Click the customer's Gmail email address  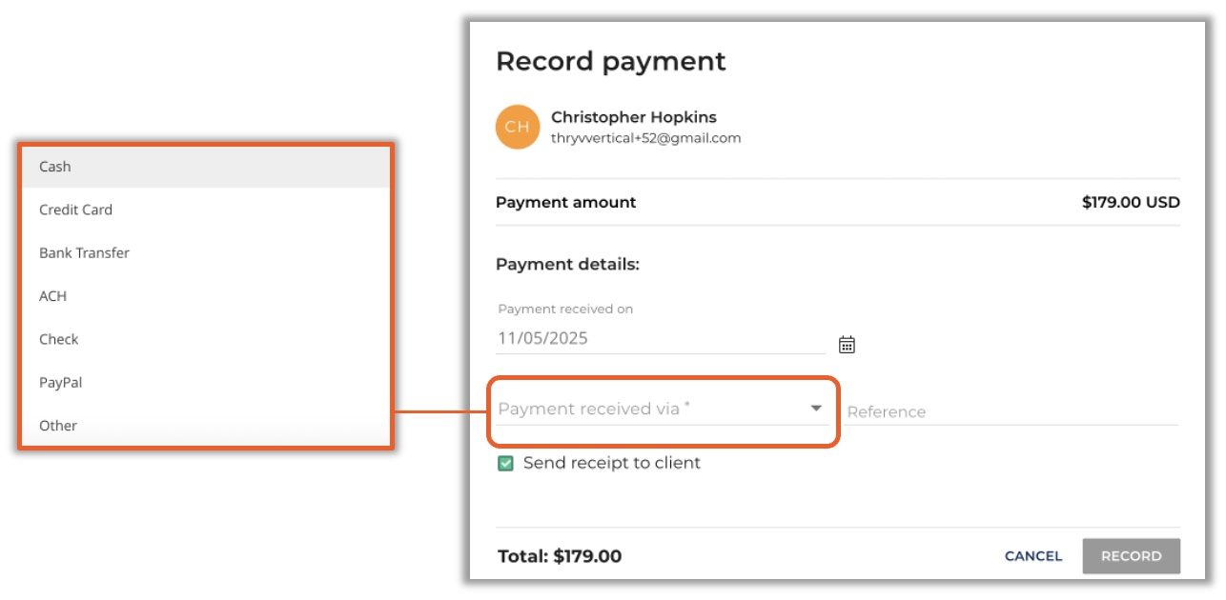645,138
